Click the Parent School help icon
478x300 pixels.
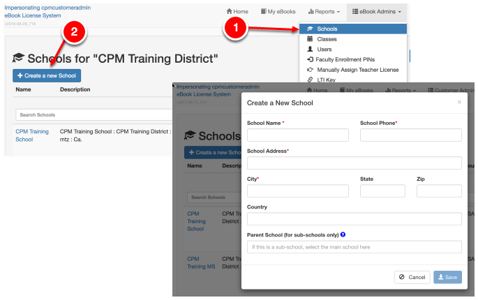click(x=343, y=234)
